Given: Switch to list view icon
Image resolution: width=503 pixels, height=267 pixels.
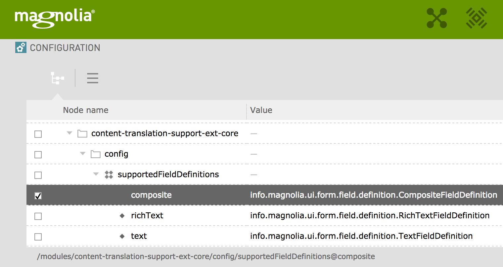Looking at the screenshot, I should (93, 78).
